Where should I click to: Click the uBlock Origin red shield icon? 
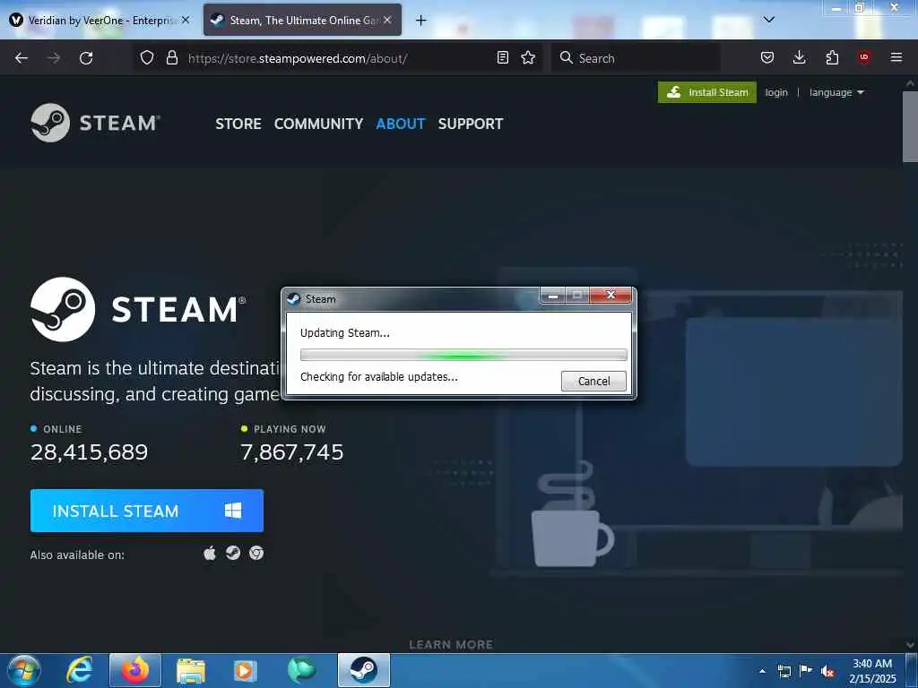pyautogui.click(x=863, y=57)
